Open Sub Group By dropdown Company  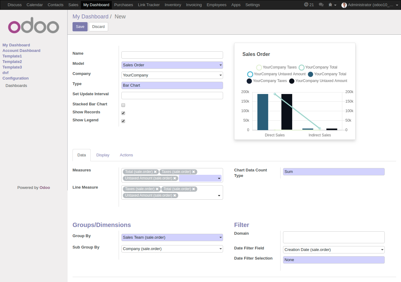coord(172,249)
